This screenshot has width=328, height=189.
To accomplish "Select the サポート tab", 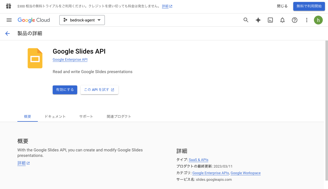I will (x=86, y=116).
